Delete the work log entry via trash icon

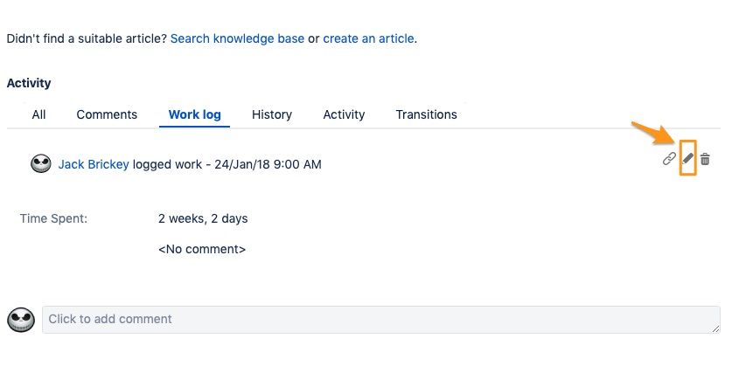coord(705,159)
